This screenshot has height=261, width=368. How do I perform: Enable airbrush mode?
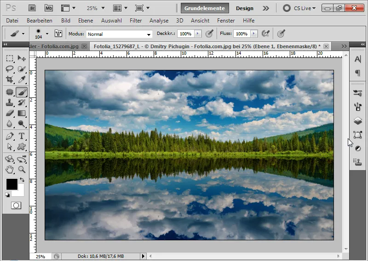click(x=265, y=34)
